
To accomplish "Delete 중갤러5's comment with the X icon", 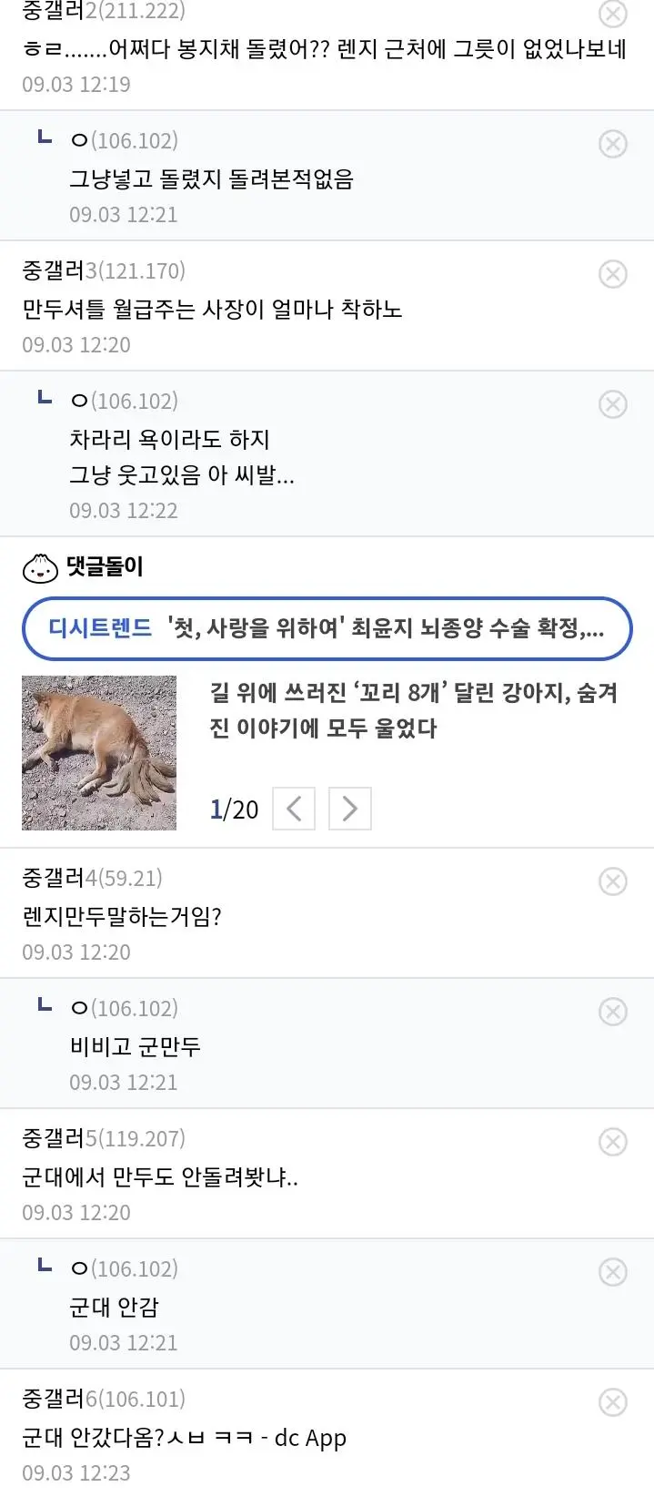I will [x=613, y=1142].
